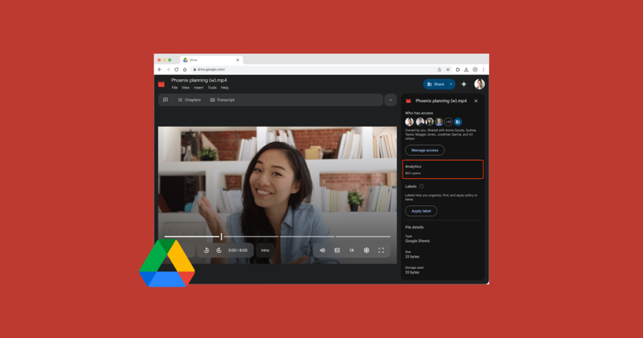Open the Chapters list
The width and height of the screenshot is (643, 338).
(x=189, y=99)
